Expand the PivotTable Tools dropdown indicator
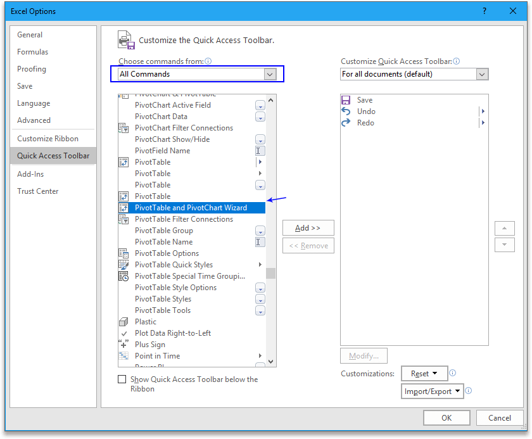This screenshot has width=532, height=439. [x=260, y=311]
